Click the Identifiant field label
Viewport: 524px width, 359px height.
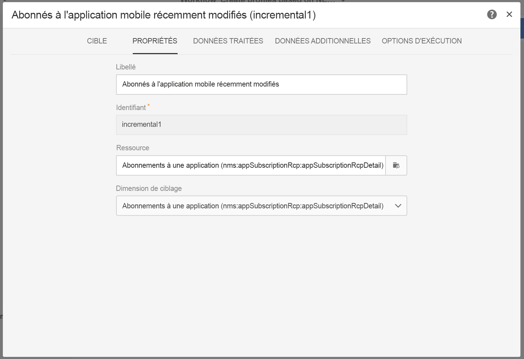click(x=131, y=108)
